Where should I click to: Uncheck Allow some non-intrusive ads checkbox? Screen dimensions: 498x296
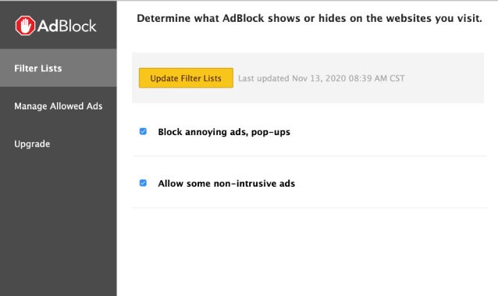[143, 183]
